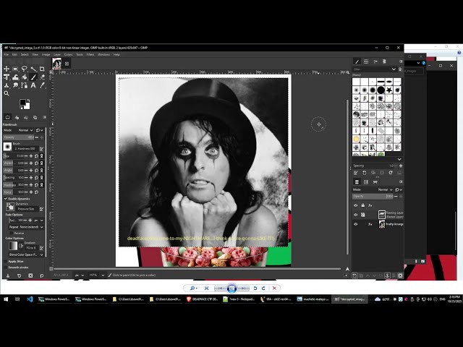Open Visual Studio Code from taskbar
The height and width of the screenshot is (347, 463).
[30, 299]
